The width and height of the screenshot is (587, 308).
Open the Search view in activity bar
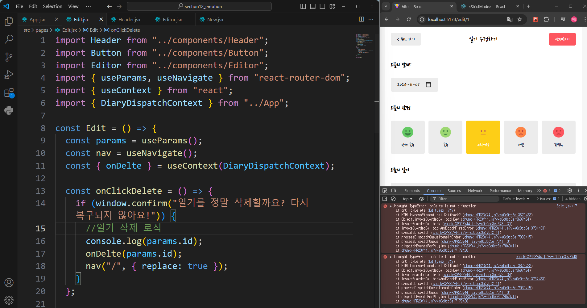(9, 39)
